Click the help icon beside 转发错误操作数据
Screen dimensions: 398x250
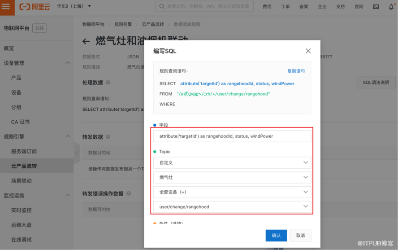[x=129, y=193]
